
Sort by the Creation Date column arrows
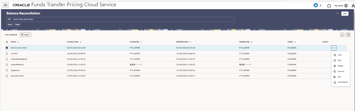click(x=81, y=42)
